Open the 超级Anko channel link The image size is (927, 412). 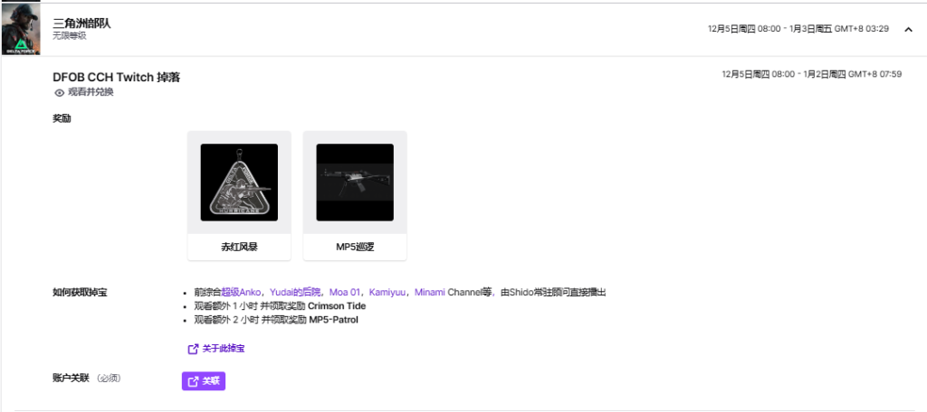(241, 292)
